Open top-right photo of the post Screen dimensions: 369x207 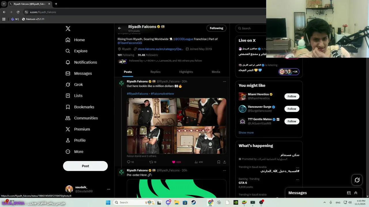point(202,112)
